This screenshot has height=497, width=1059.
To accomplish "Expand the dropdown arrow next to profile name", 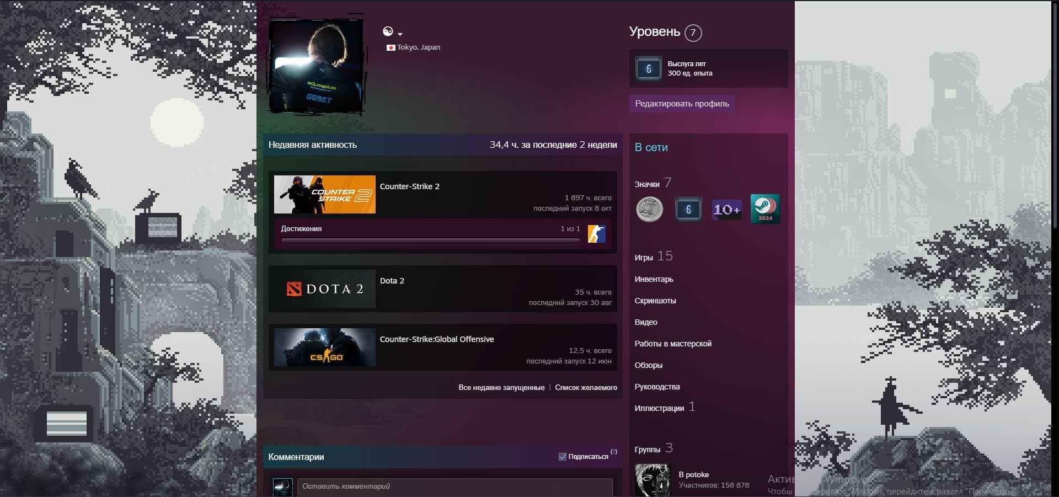I will (x=400, y=34).
